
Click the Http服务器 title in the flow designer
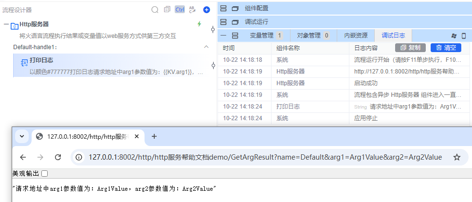(x=34, y=24)
